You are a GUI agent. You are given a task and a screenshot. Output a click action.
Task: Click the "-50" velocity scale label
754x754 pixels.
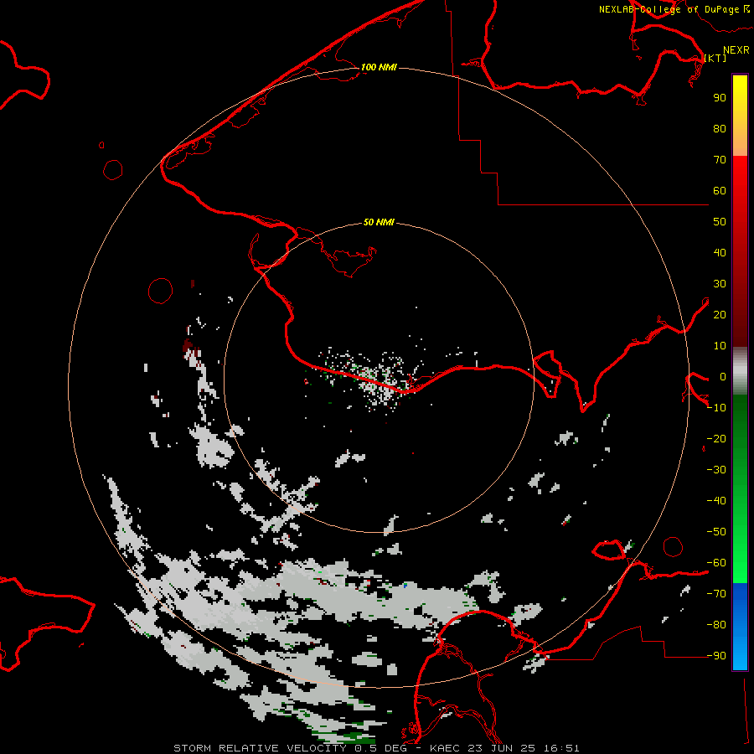point(716,532)
